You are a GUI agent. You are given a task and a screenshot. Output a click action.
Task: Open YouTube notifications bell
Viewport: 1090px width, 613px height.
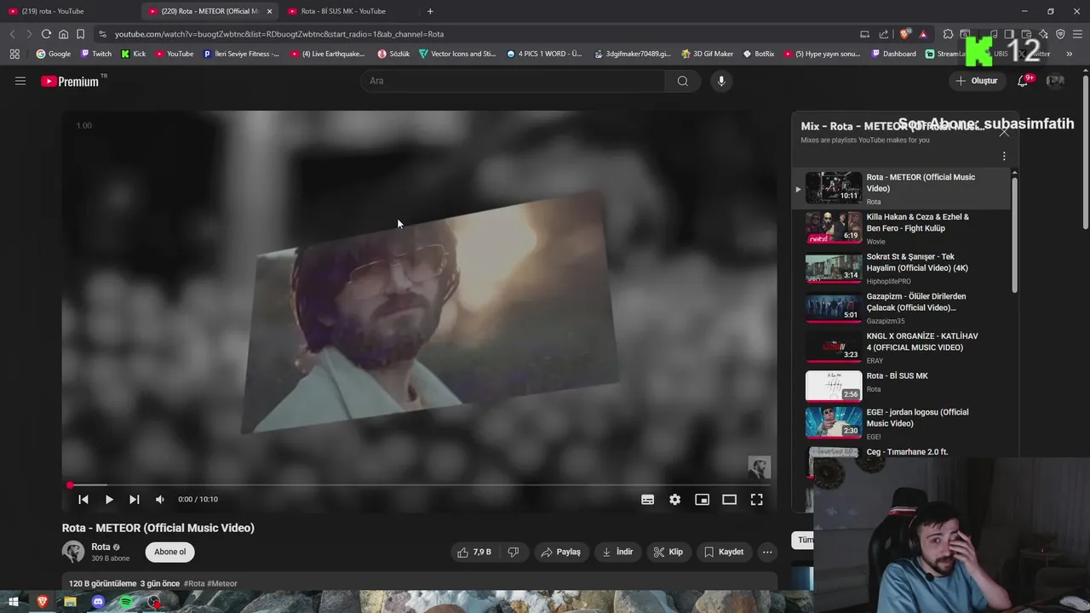tap(1023, 81)
